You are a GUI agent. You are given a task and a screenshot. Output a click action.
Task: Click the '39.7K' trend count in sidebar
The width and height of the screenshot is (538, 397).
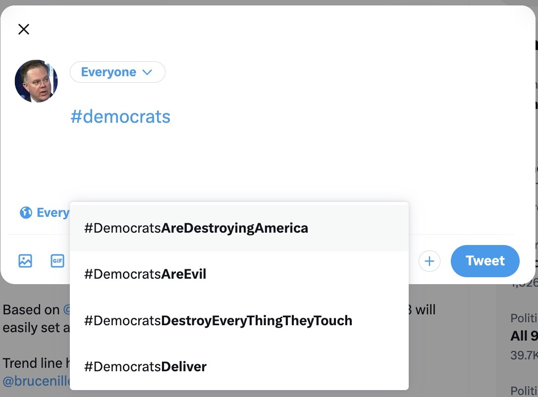[524, 355]
